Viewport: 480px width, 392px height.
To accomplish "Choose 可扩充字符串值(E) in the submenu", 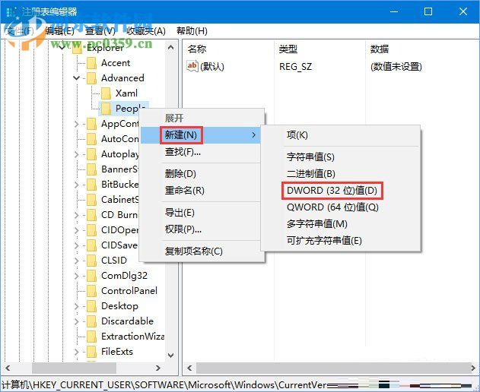I will coord(324,241).
